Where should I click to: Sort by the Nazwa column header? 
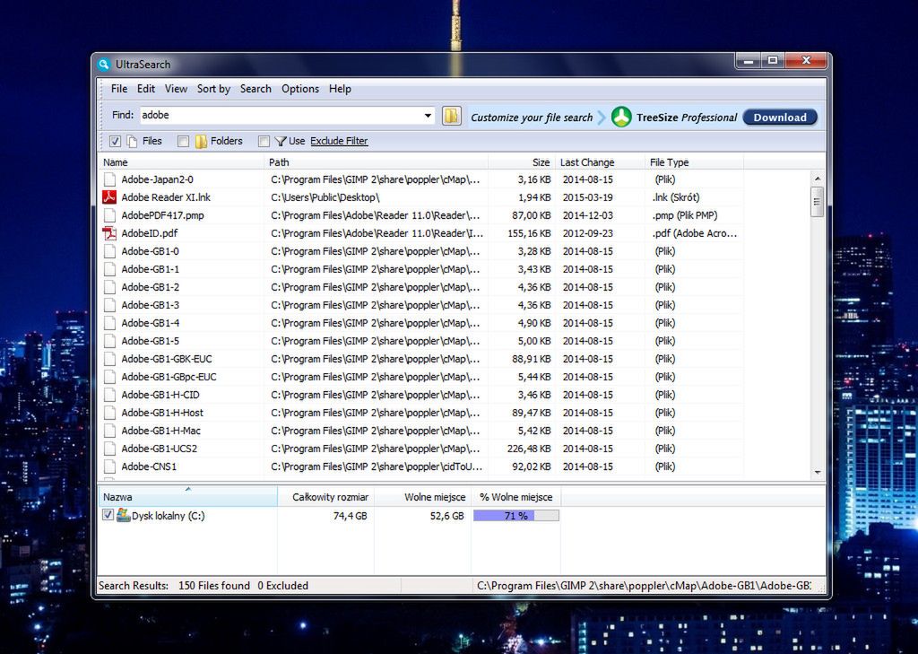click(187, 497)
